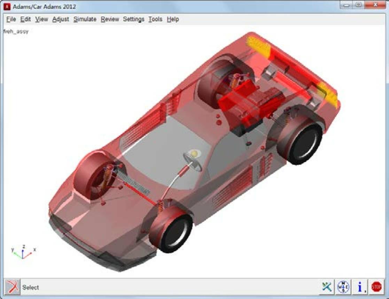
Task: Click the toolbox toggle icon in status bar
Action: coord(327,287)
